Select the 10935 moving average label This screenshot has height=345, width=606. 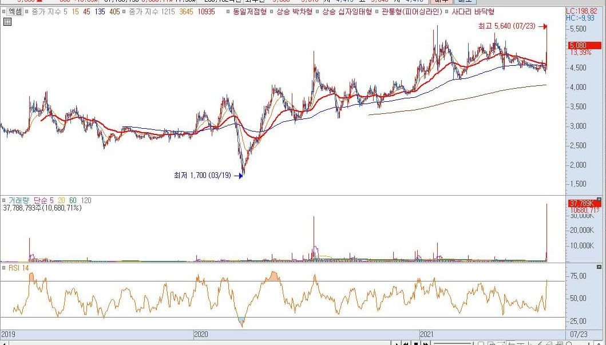tap(206, 11)
